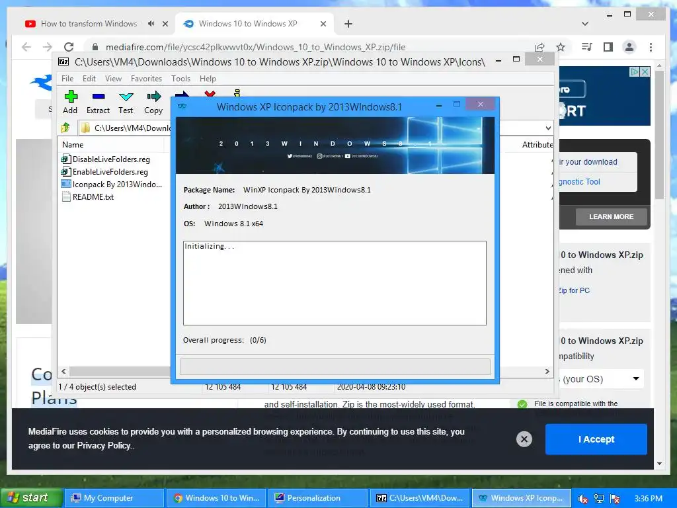677x508 pixels.
Task: Click the 2013Windows banner image in installer
Action: click(335, 146)
